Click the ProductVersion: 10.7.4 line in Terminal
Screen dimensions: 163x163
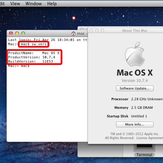click(x=32, y=57)
